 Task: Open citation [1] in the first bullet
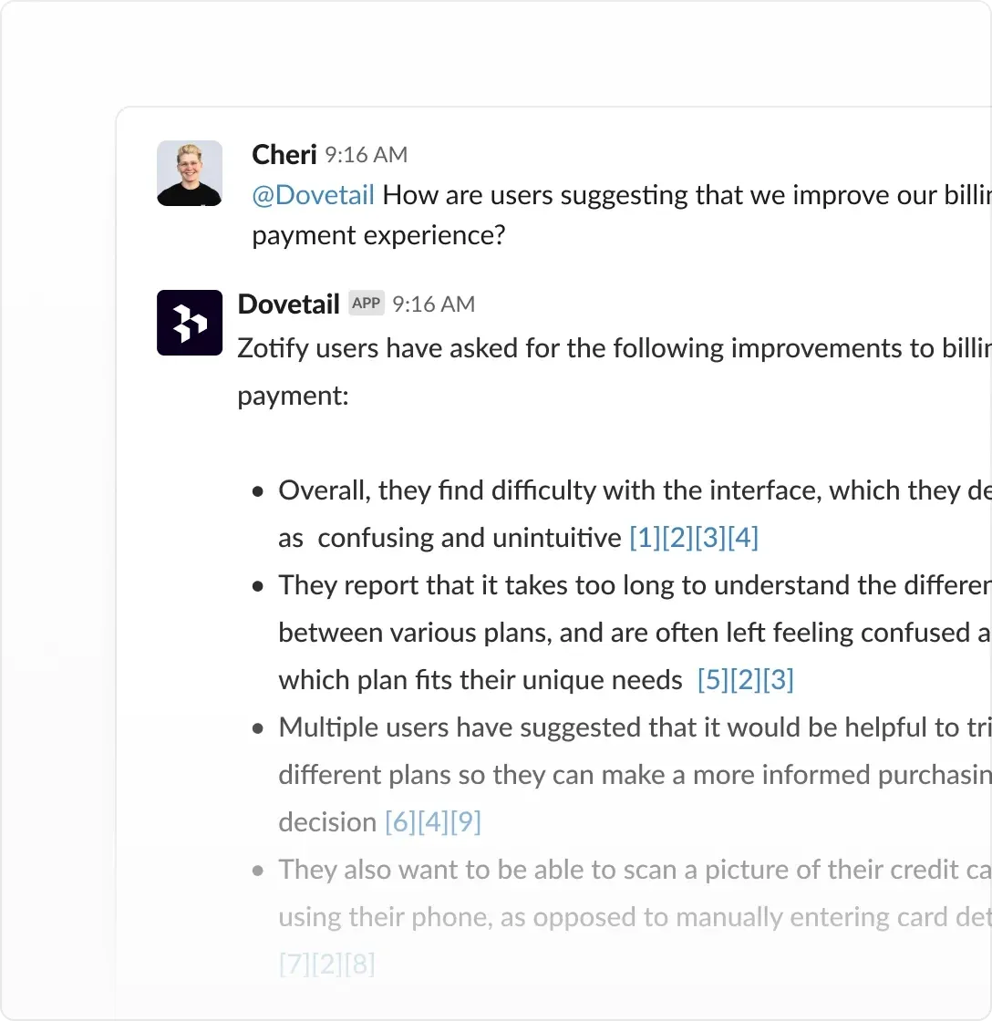[x=643, y=538]
